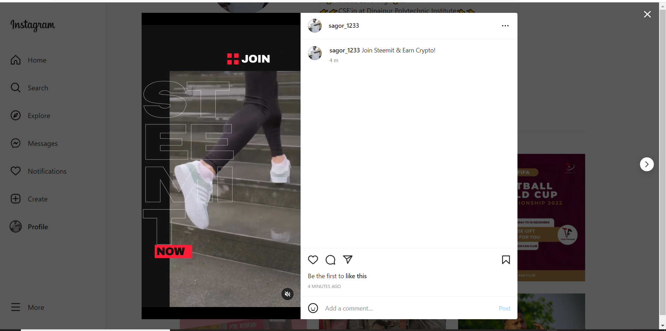Close the post dialog

pyautogui.click(x=647, y=14)
